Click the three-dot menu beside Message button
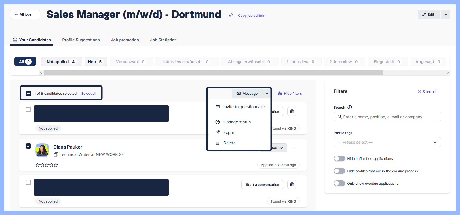This screenshot has height=215, width=460. pyautogui.click(x=266, y=93)
